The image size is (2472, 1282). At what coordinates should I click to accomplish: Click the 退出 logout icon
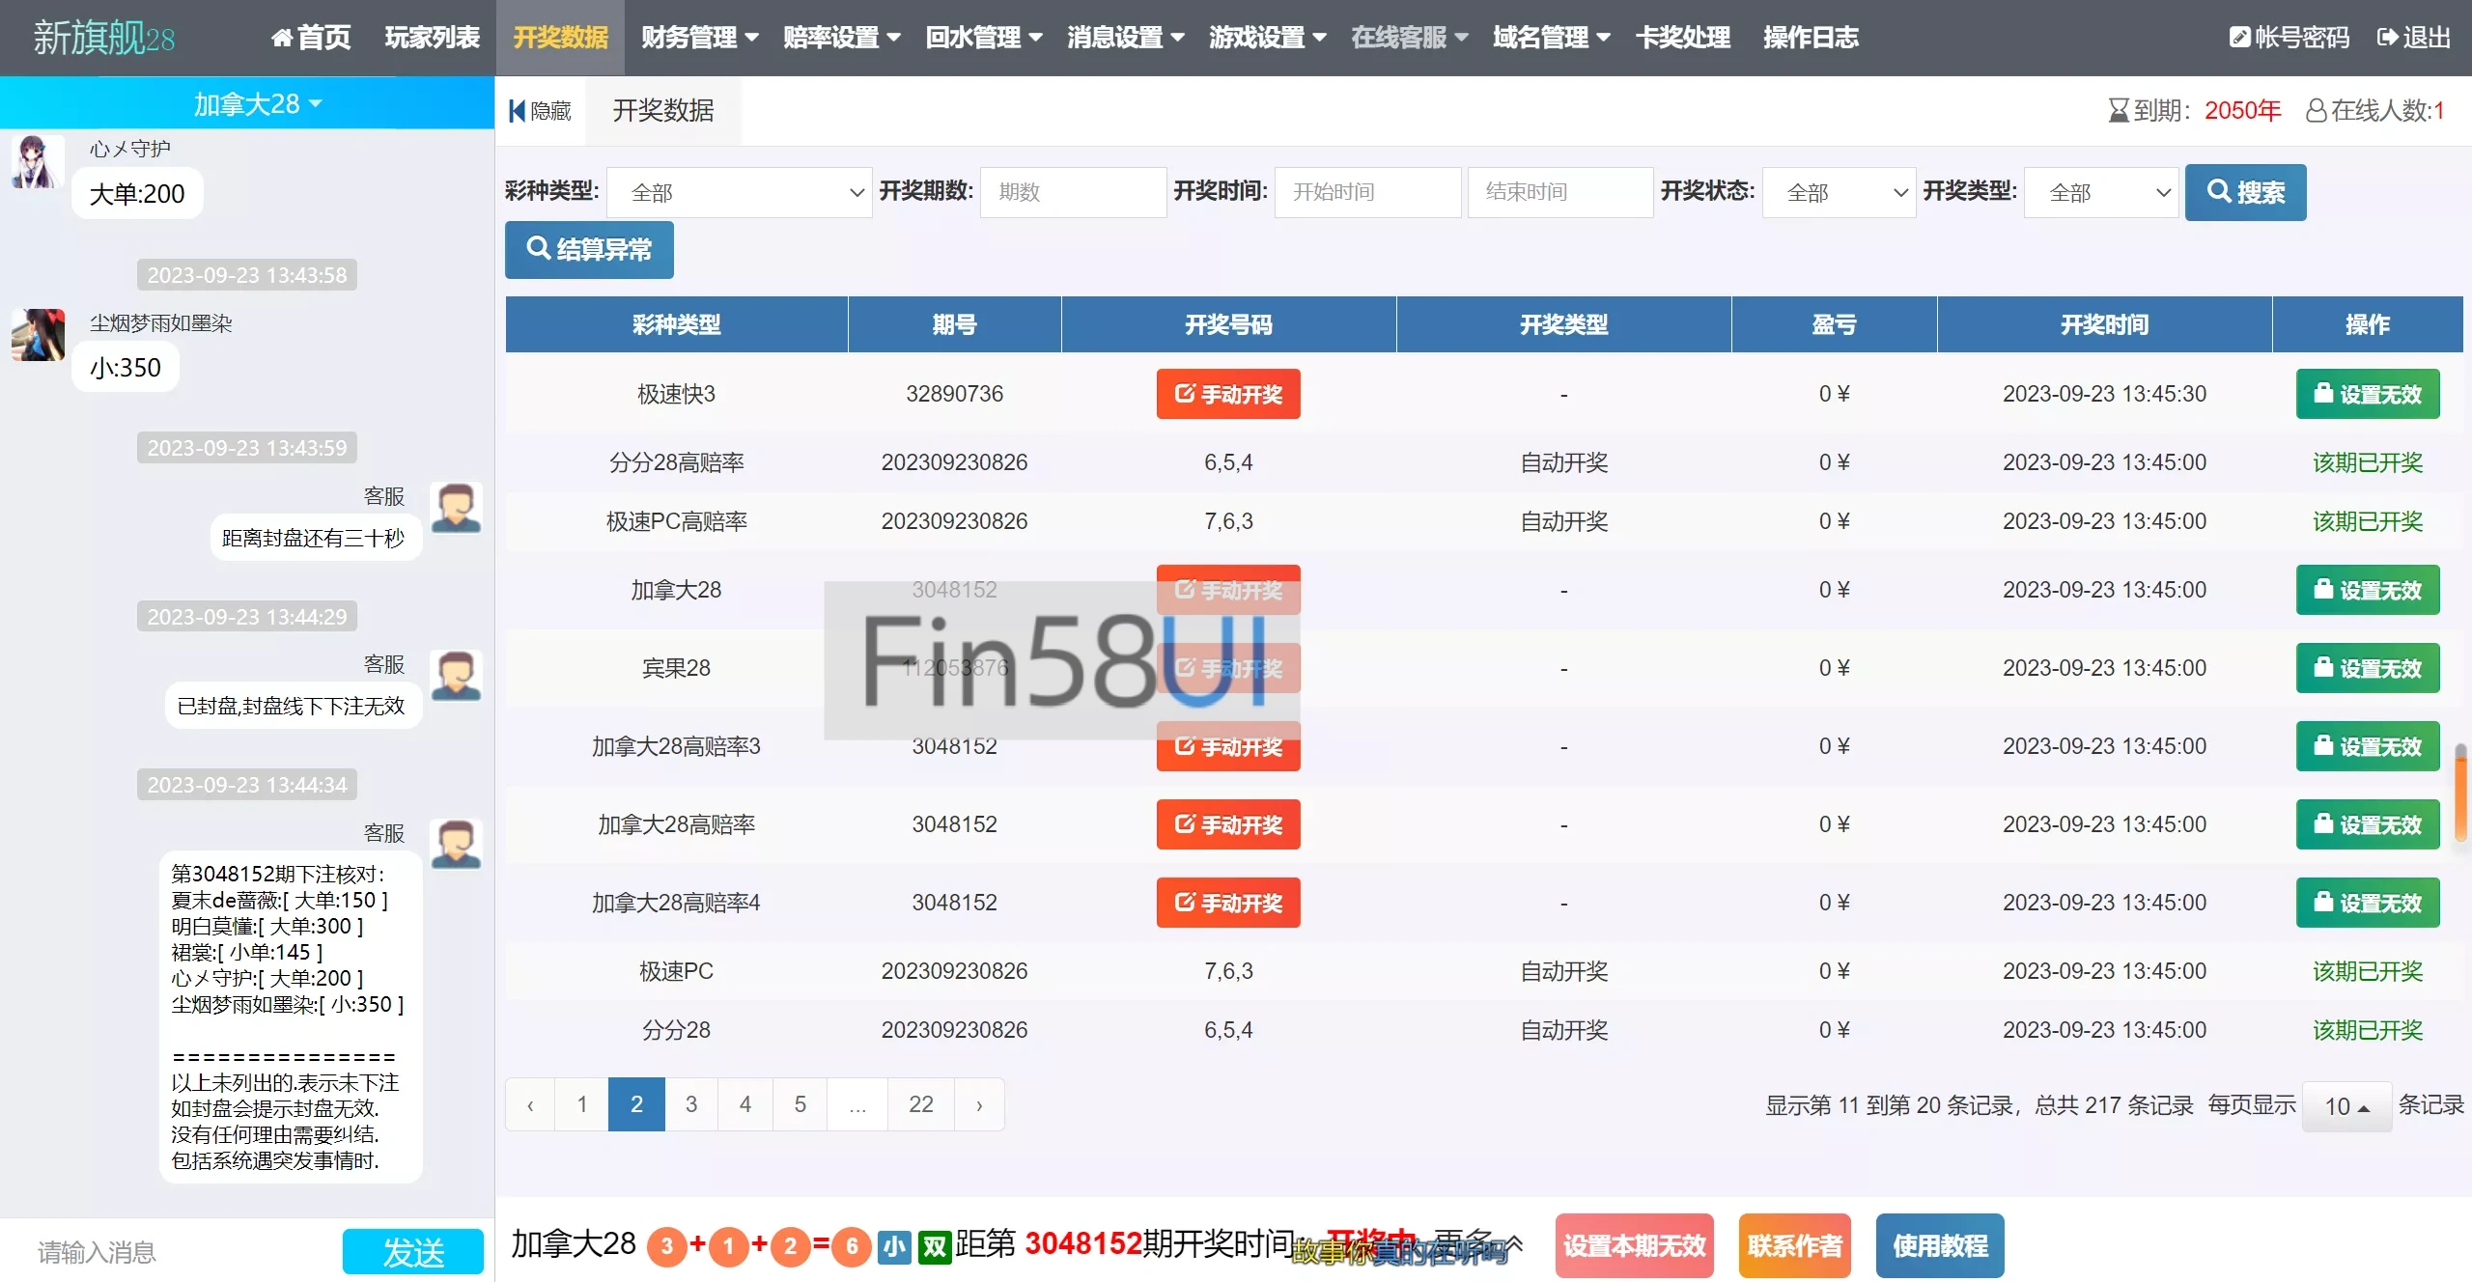2387,38
